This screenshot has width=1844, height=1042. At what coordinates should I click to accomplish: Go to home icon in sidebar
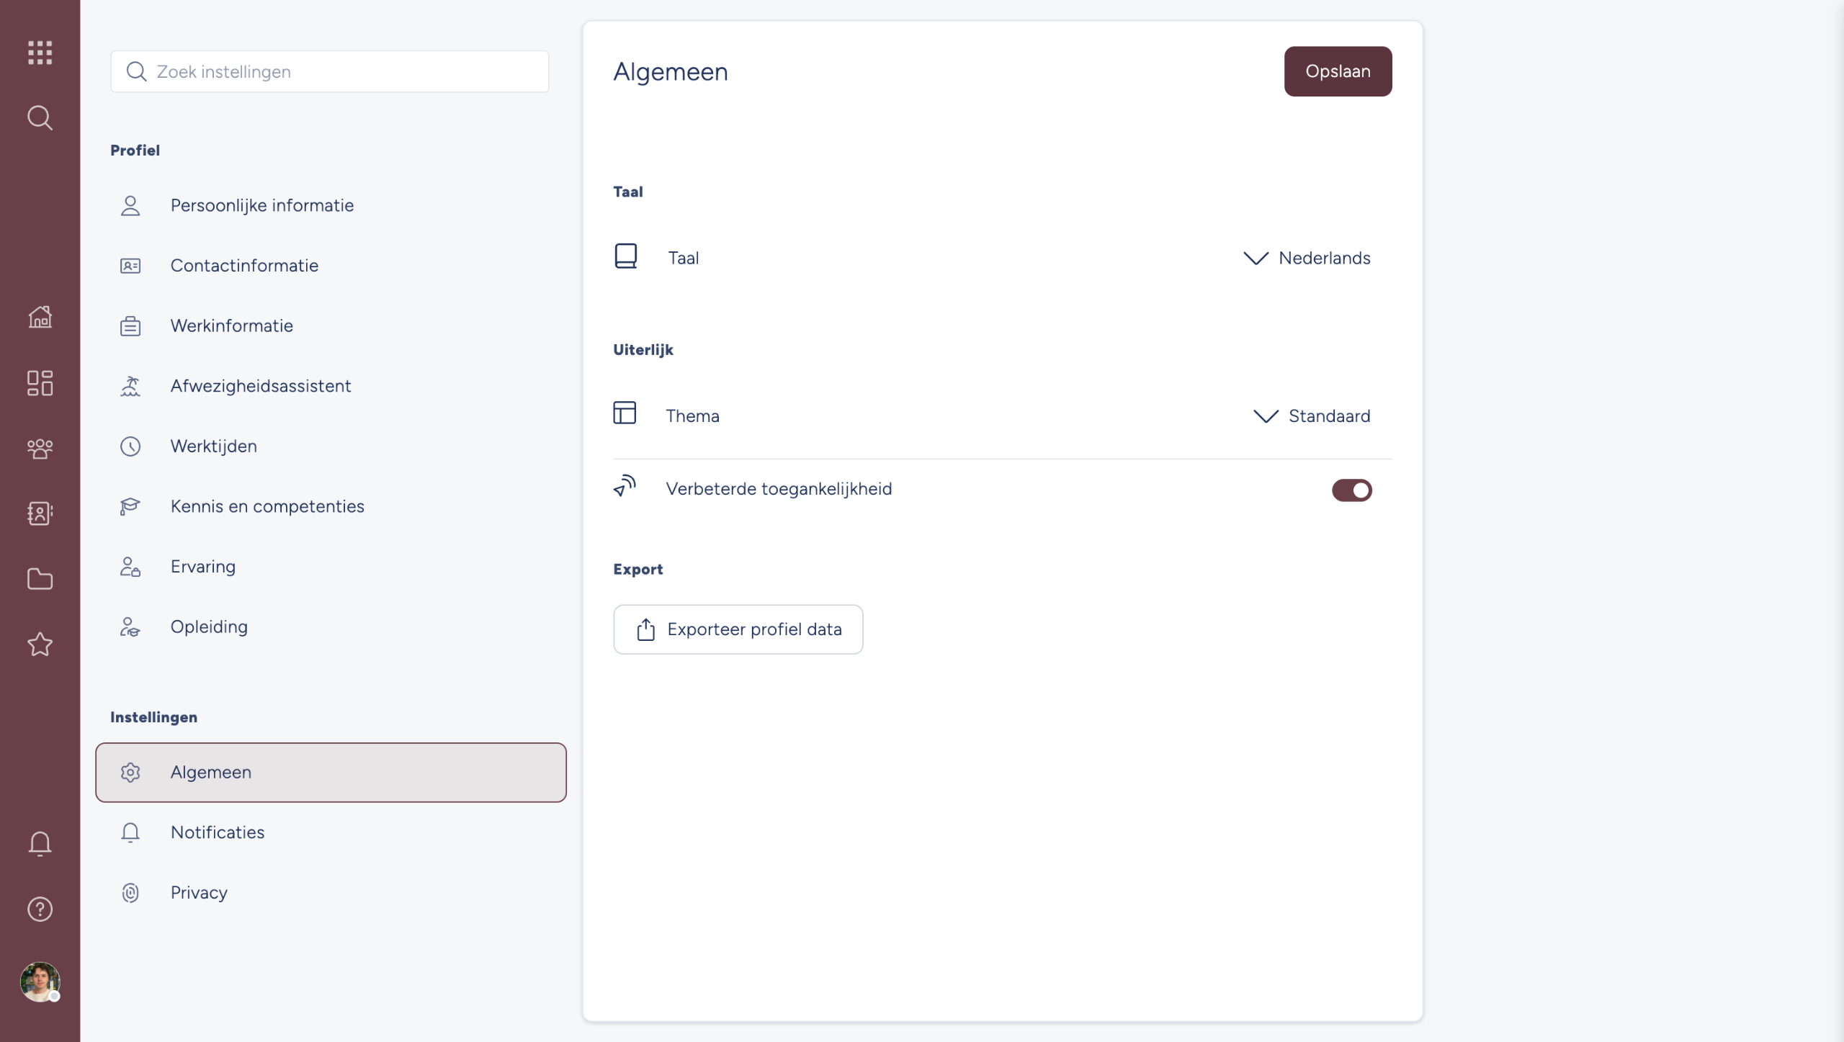coord(40,317)
